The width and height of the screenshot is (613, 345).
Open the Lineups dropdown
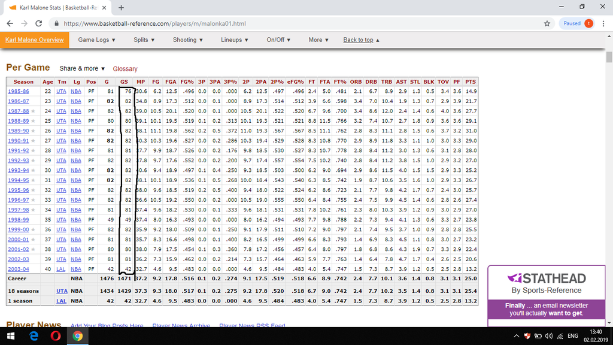(x=234, y=40)
